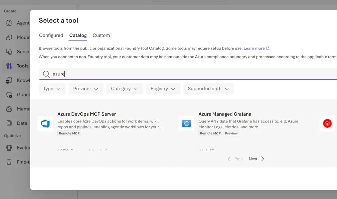Click the search field containing azure
337x199 pixels.
188,74
